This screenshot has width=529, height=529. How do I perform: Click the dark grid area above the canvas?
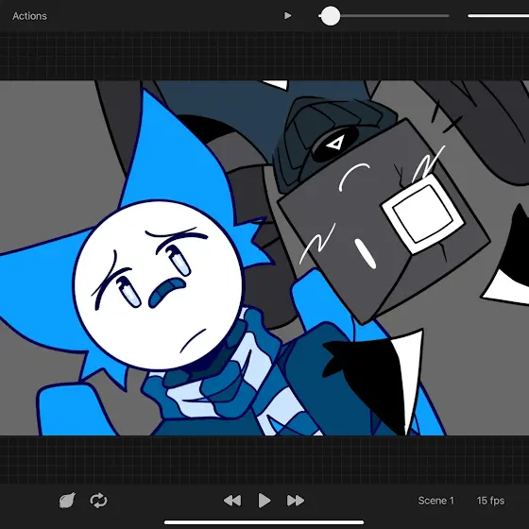[x=264, y=56]
